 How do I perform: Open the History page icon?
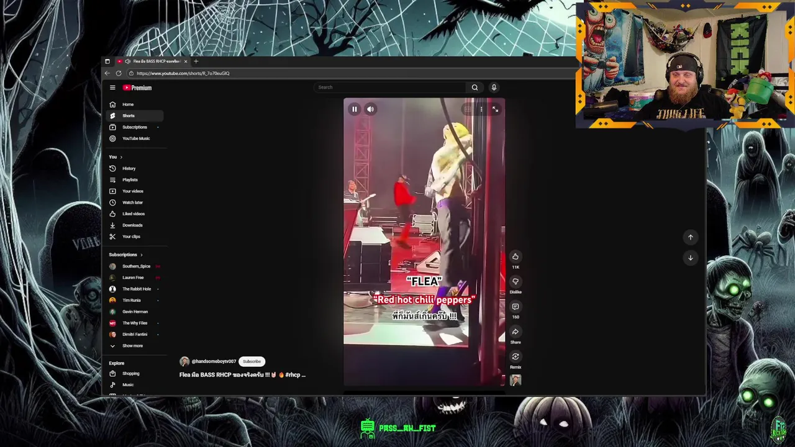pyautogui.click(x=112, y=168)
